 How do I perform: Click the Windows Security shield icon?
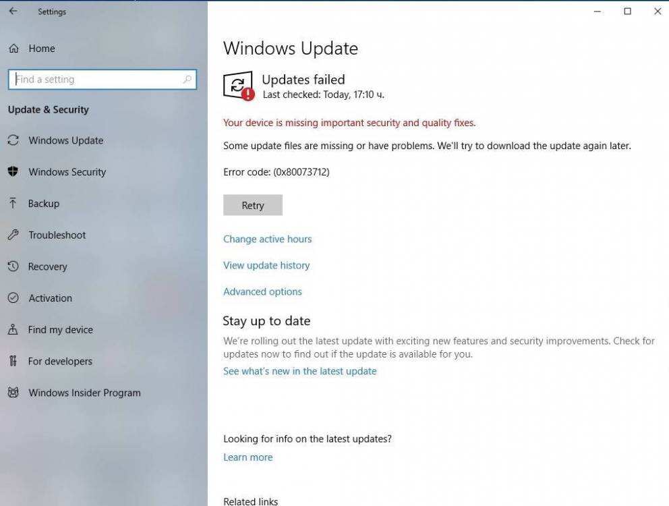pyautogui.click(x=13, y=171)
